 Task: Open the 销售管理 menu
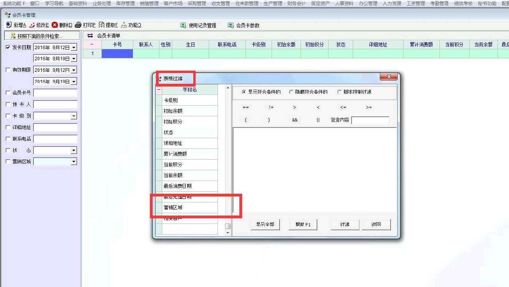149,3
